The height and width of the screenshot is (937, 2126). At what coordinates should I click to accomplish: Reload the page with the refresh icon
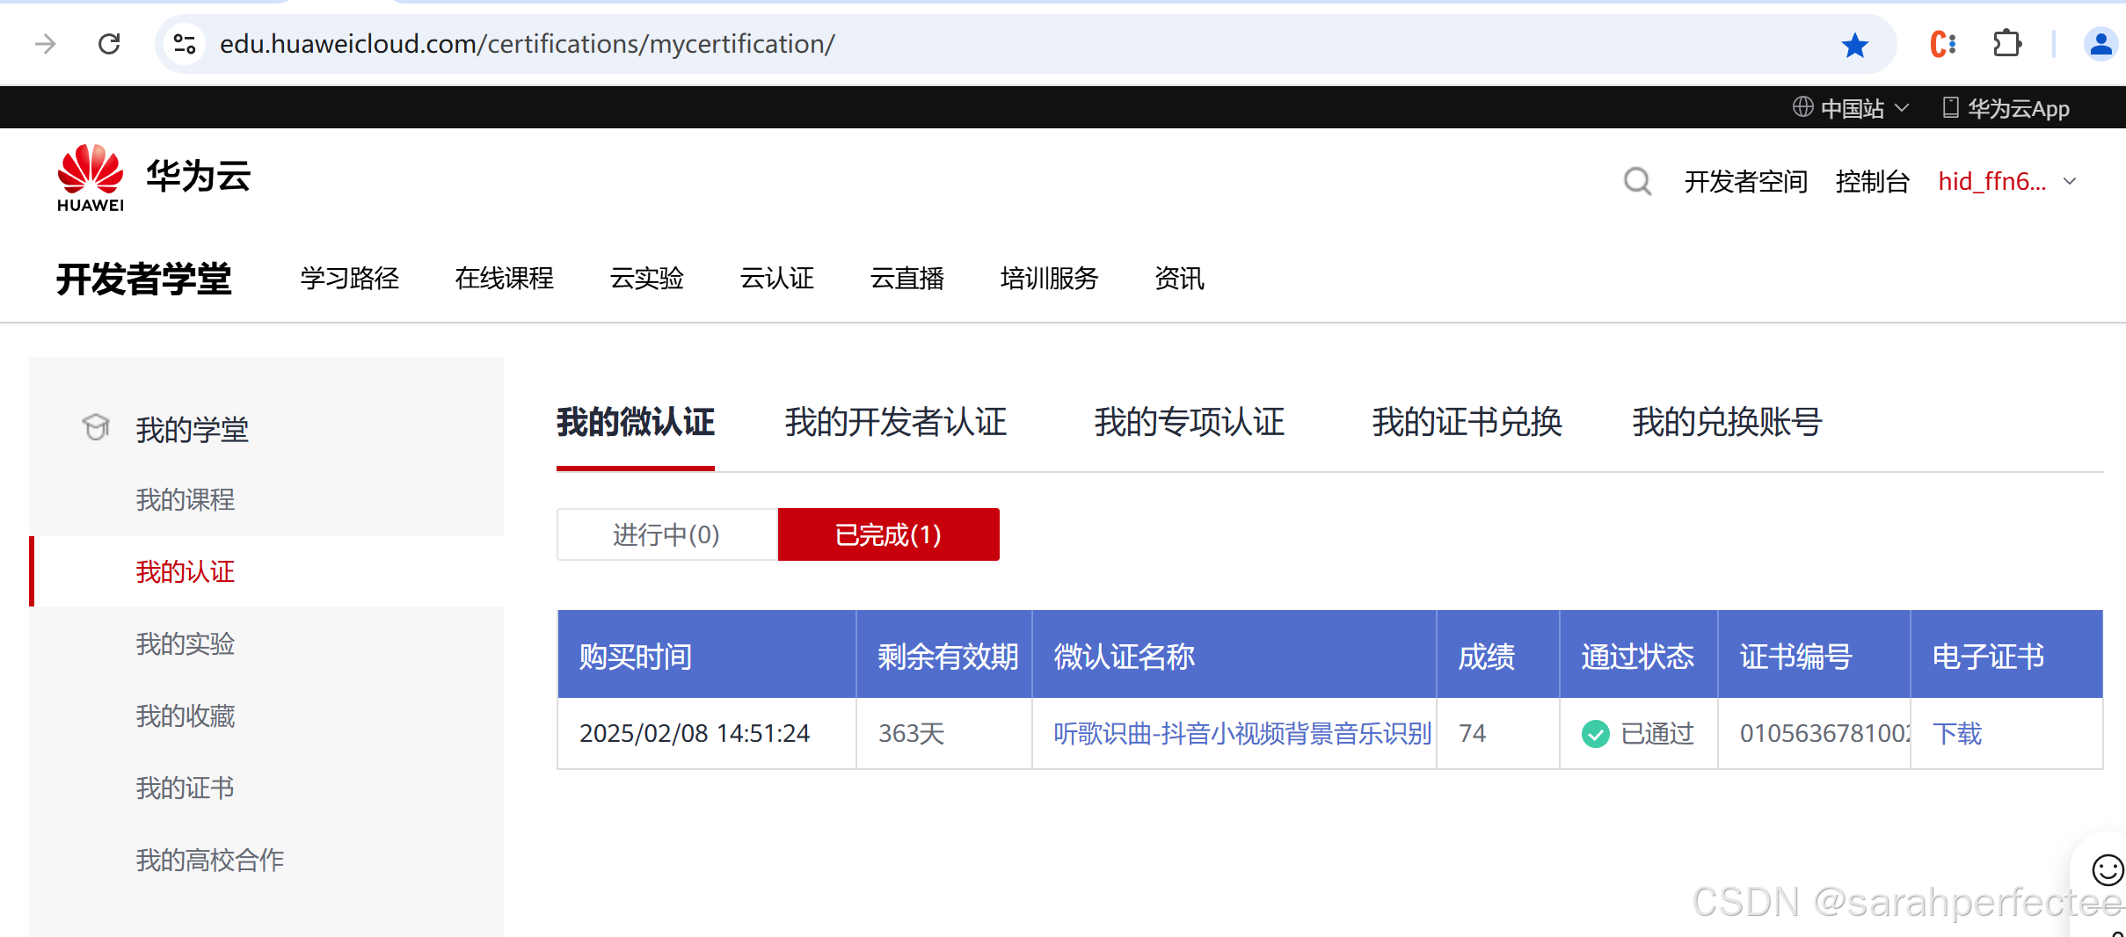(109, 44)
